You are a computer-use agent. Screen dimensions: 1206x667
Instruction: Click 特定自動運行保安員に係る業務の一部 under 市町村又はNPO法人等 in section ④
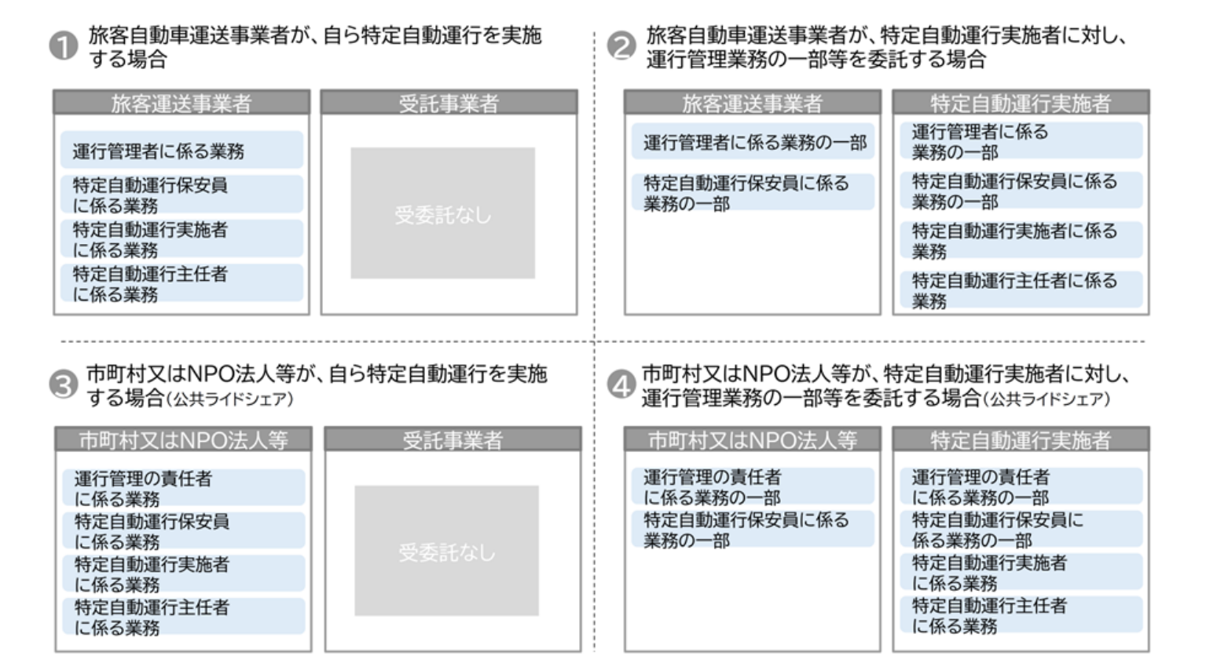[753, 530]
